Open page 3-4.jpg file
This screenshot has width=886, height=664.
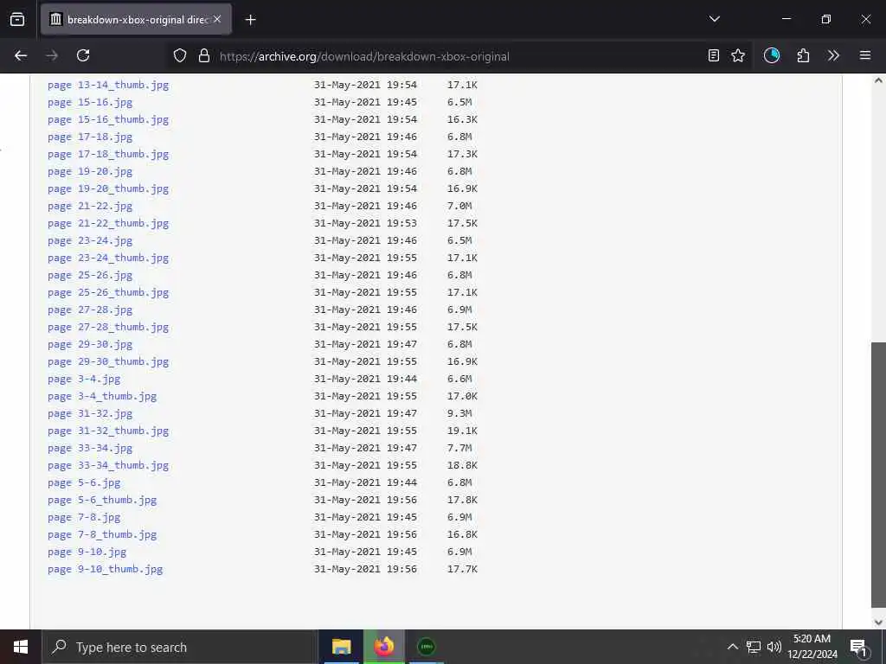[x=84, y=379]
